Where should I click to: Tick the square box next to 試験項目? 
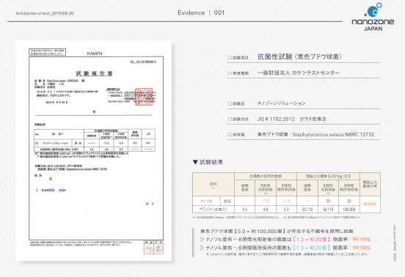[230, 58]
